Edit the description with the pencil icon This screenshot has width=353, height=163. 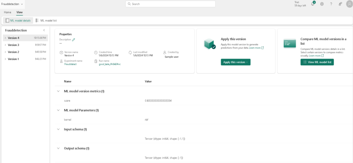[73, 40]
